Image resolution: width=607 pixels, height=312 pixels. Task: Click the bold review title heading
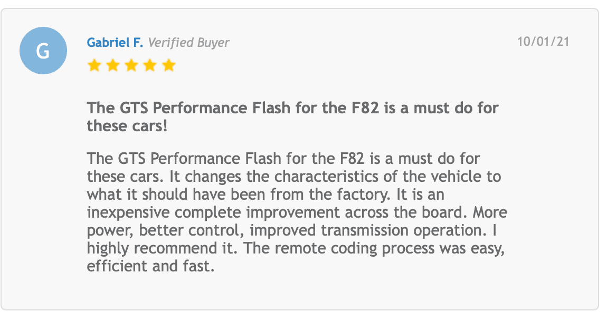pyautogui.click(x=292, y=116)
